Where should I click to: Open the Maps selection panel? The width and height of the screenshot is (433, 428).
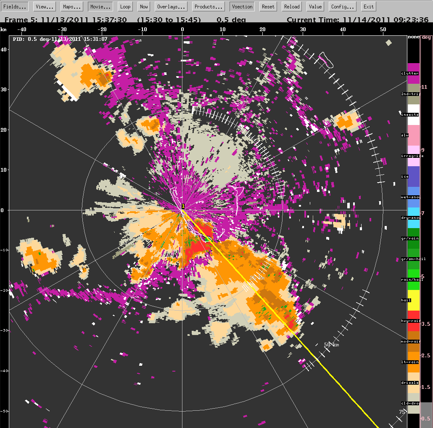[72, 6]
